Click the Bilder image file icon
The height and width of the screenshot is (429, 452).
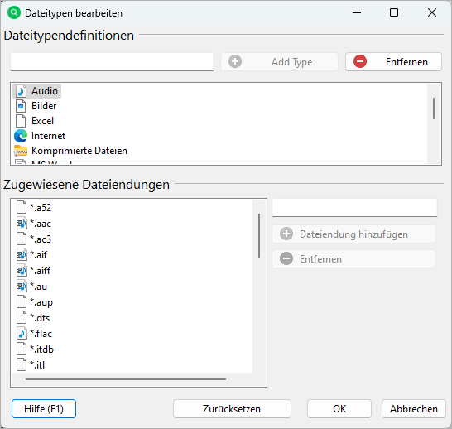21,106
